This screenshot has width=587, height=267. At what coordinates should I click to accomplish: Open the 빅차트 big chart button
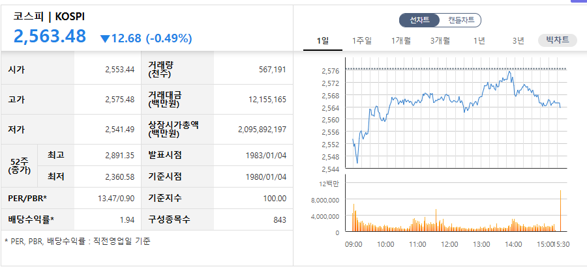[x=558, y=40]
